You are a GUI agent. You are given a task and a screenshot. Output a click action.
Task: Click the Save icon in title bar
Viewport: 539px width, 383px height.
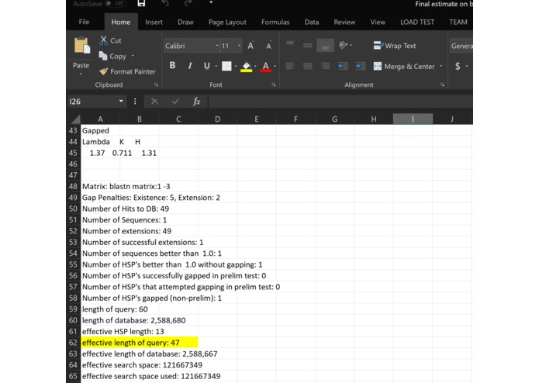[141, 3]
